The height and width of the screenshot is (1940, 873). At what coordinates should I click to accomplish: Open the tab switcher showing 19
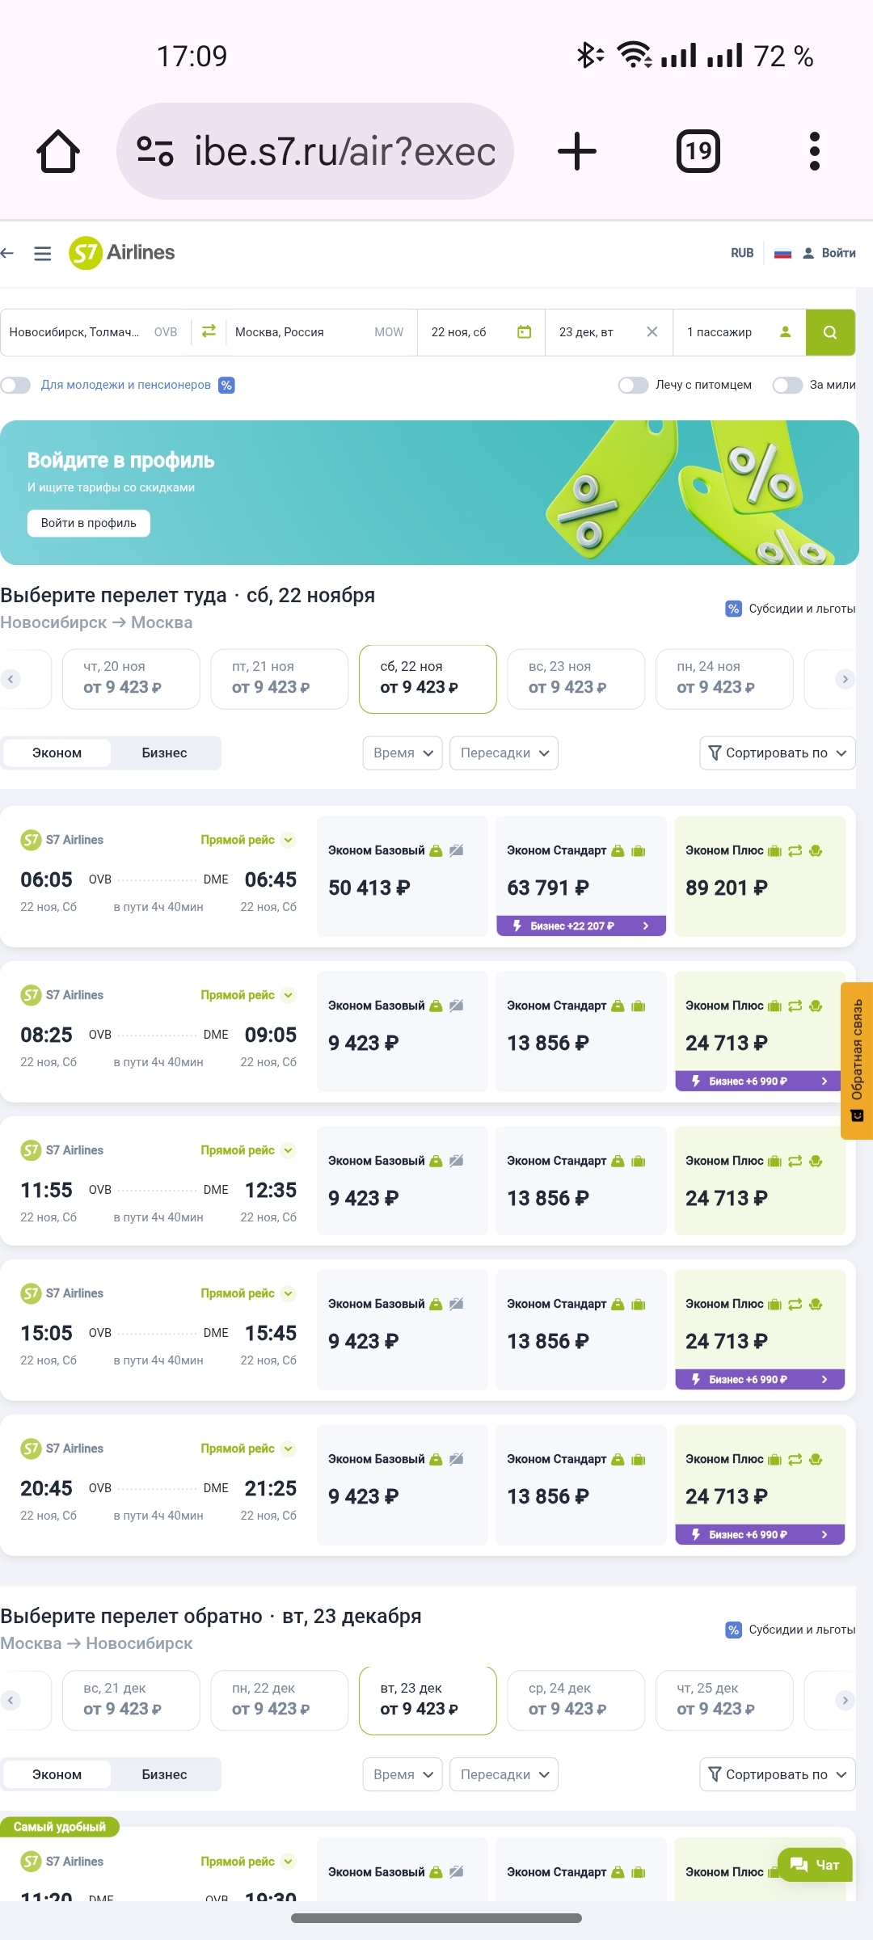pyautogui.click(x=698, y=151)
